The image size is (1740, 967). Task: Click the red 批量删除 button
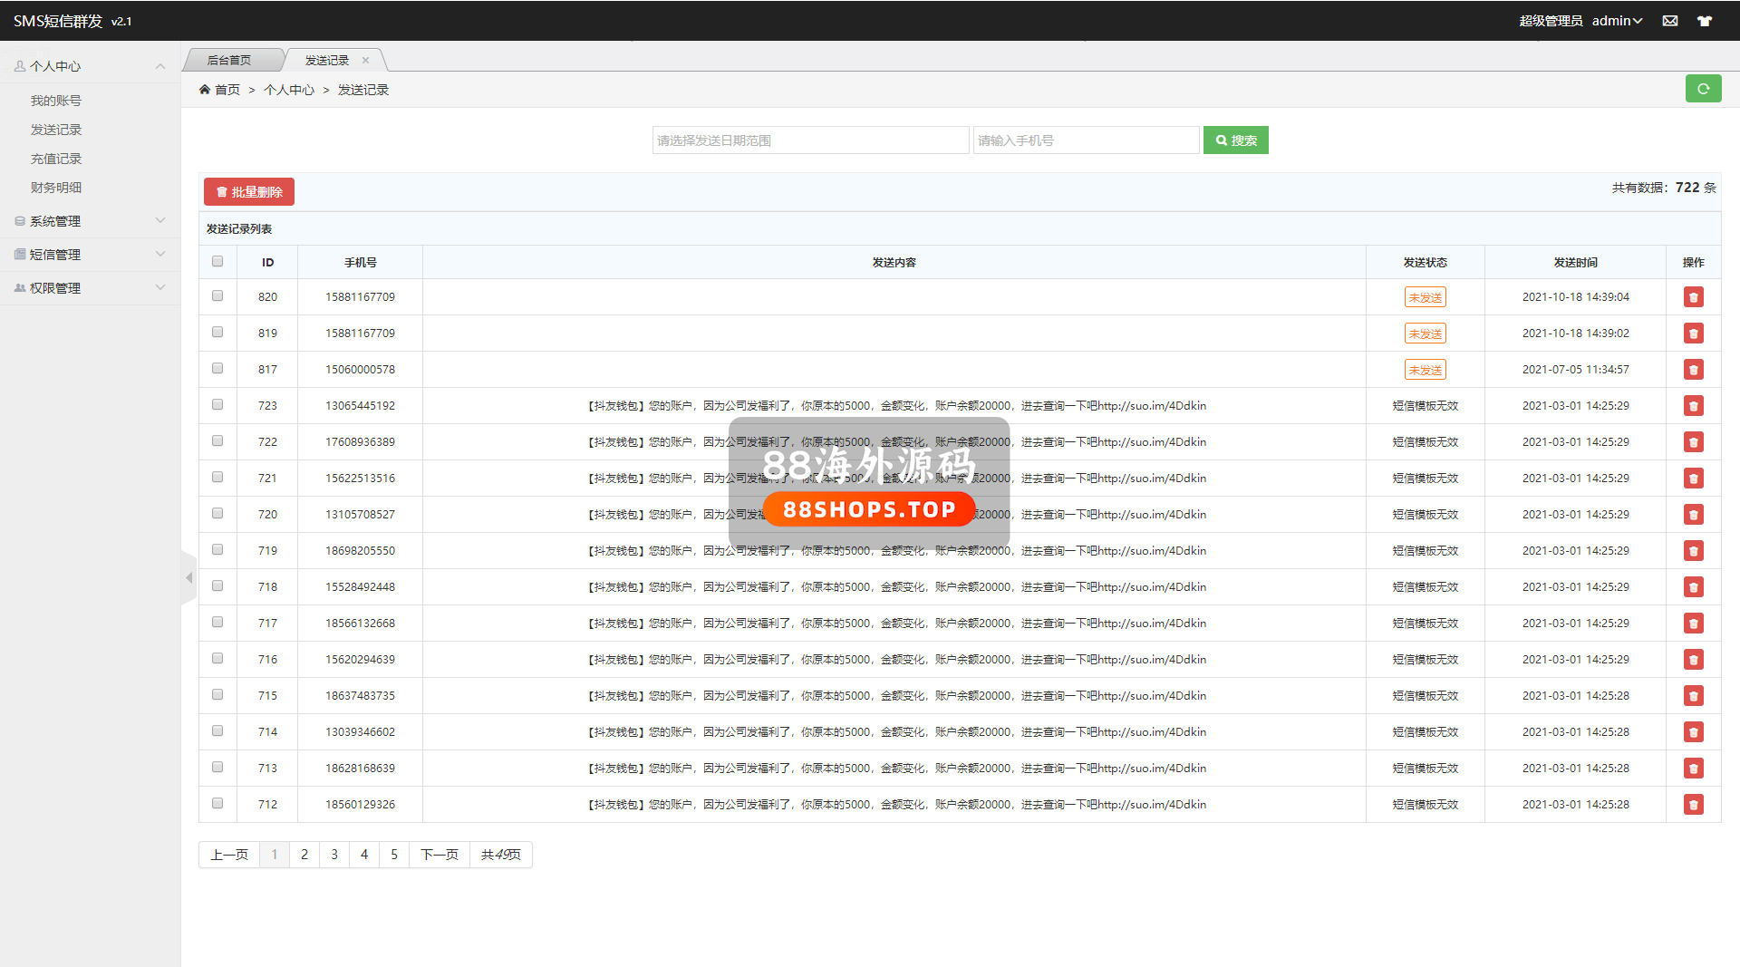pyautogui.click(x=249, y=192)
